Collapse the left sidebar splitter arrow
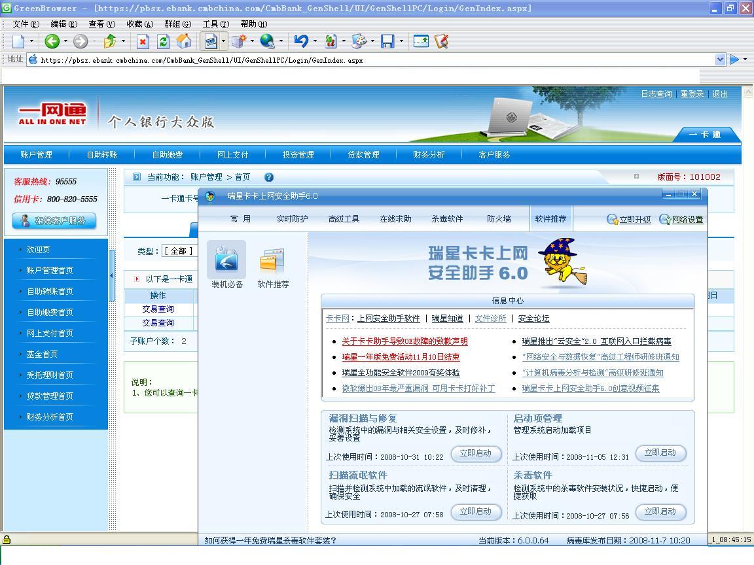754x565 pixels. click(111, 276)
